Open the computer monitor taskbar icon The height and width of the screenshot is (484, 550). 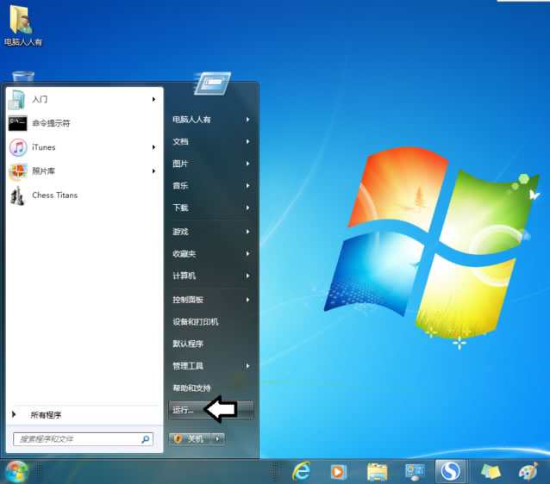coord(415,472)
